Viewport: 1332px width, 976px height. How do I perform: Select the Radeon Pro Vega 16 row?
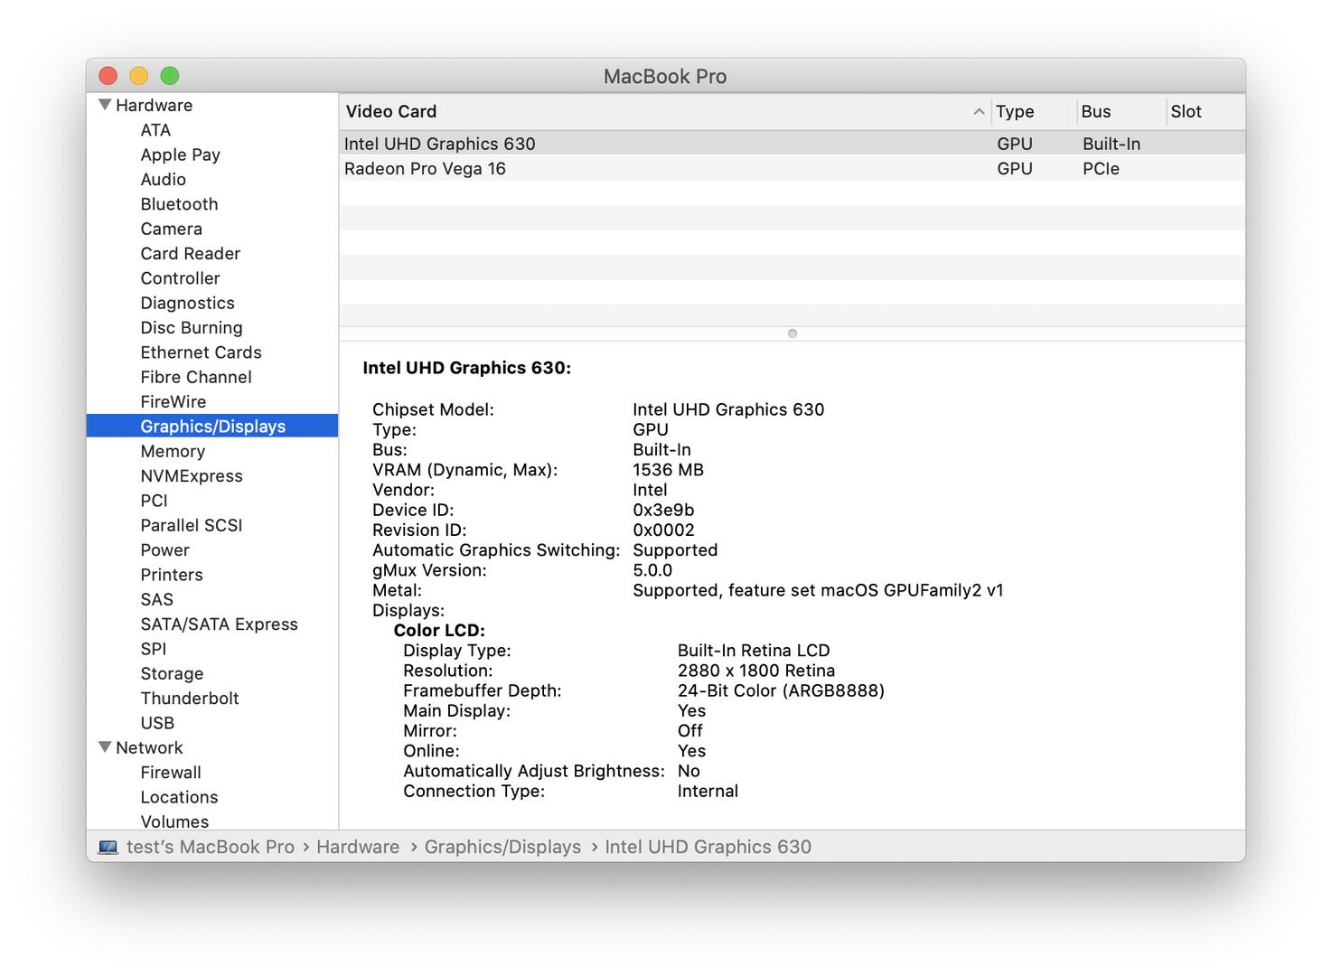pos(792,168)
